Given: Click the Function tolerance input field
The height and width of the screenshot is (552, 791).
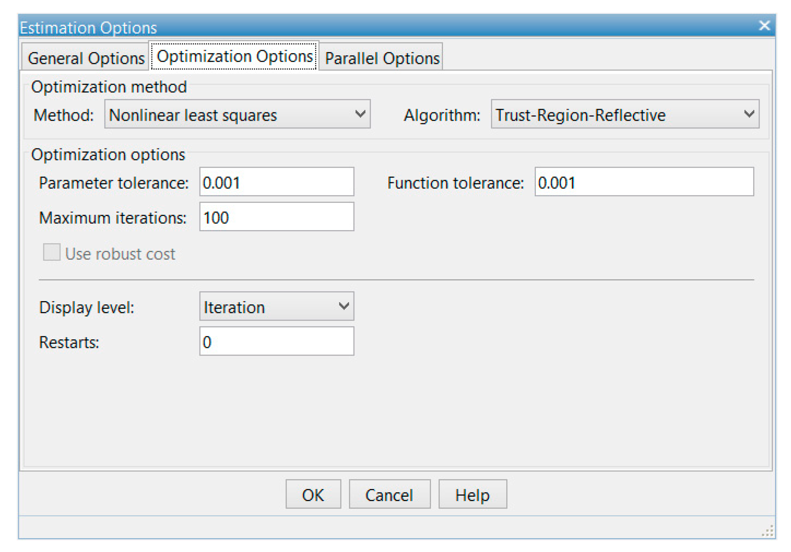Looking at the screenshot, I should [x=644, y=182].
